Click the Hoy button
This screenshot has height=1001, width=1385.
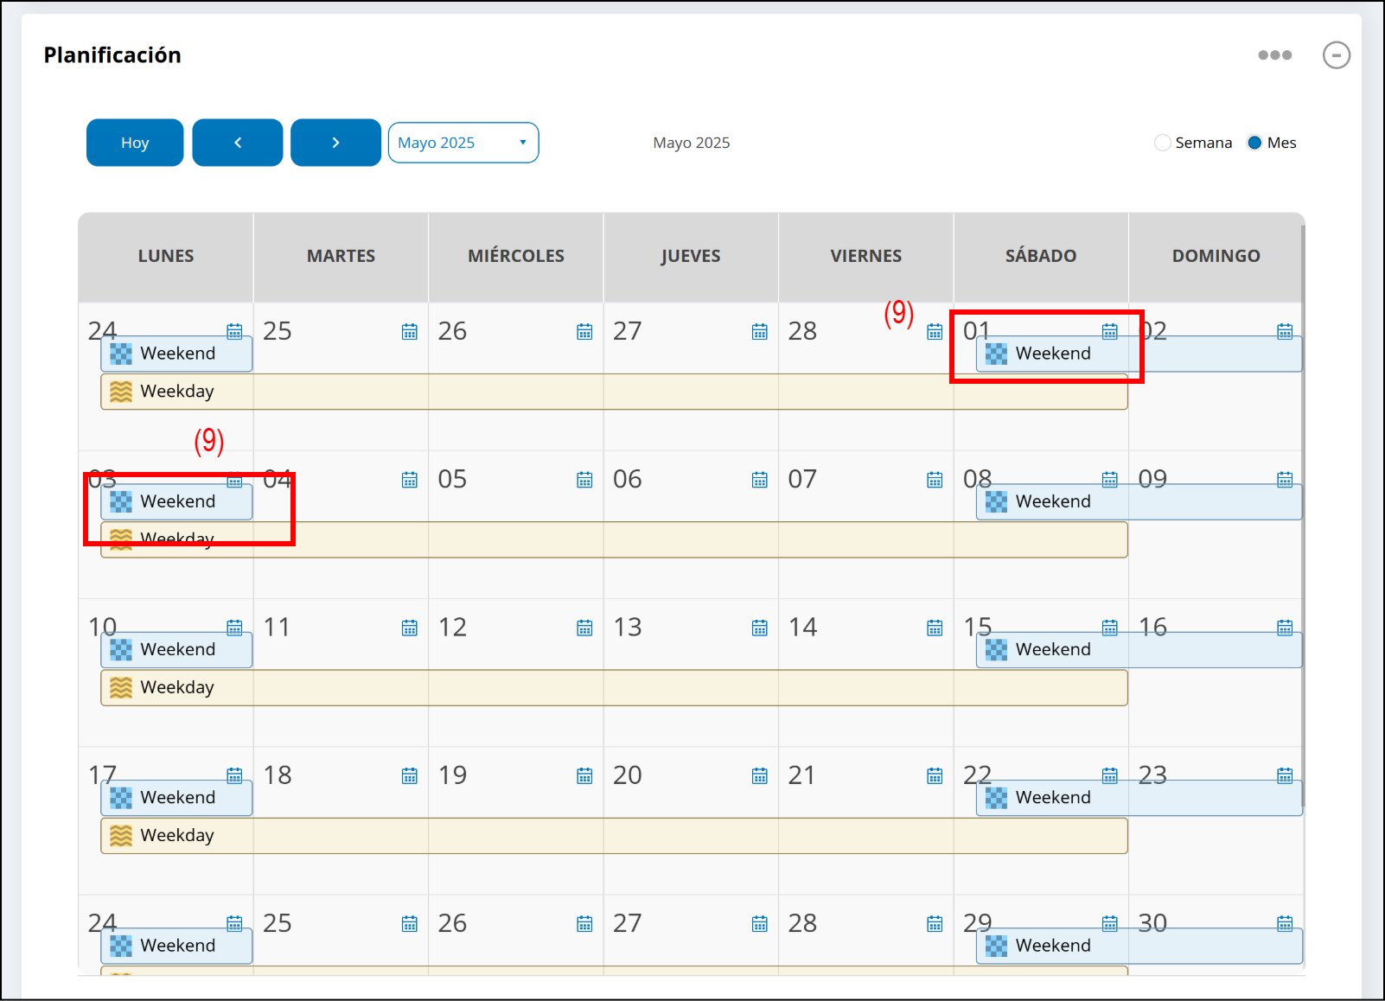135,143
